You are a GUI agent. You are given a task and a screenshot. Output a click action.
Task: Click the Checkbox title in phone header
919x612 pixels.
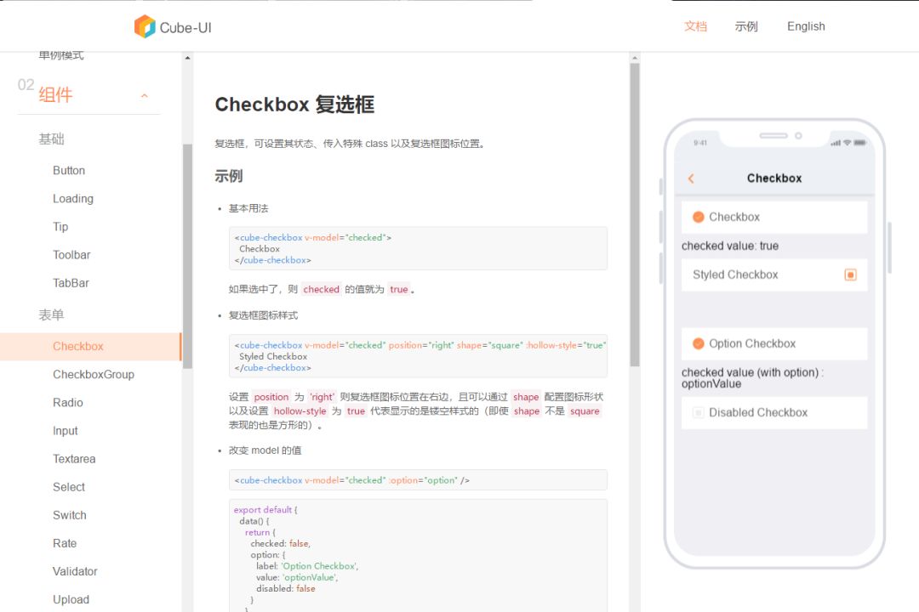click(774, 178)
